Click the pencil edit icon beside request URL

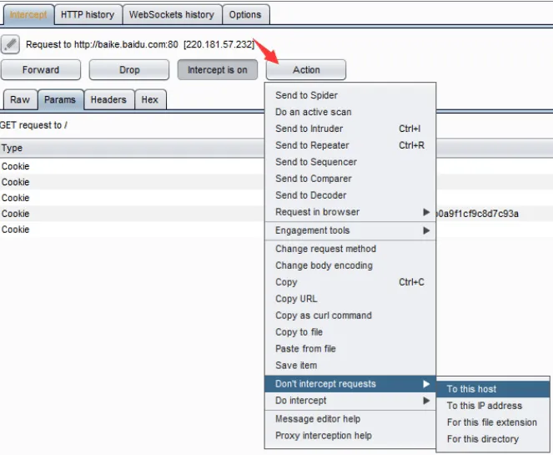(x=10, y=44)
